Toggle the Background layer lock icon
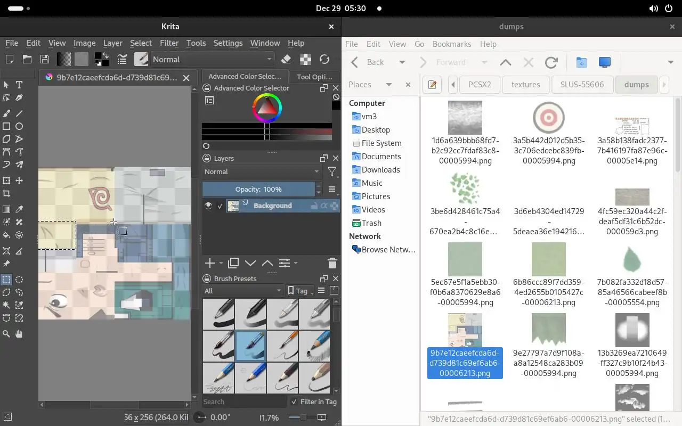This screenshot has width=682, height=426. 315,206
